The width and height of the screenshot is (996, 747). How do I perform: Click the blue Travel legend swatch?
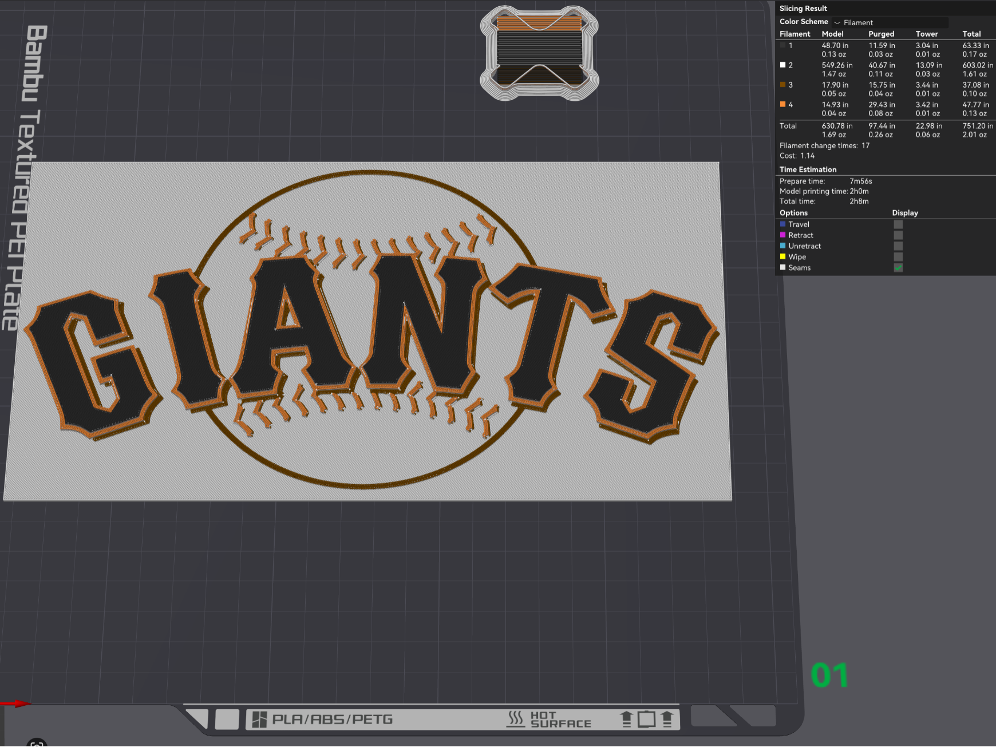pyautogui.click(x=782, y=224)
